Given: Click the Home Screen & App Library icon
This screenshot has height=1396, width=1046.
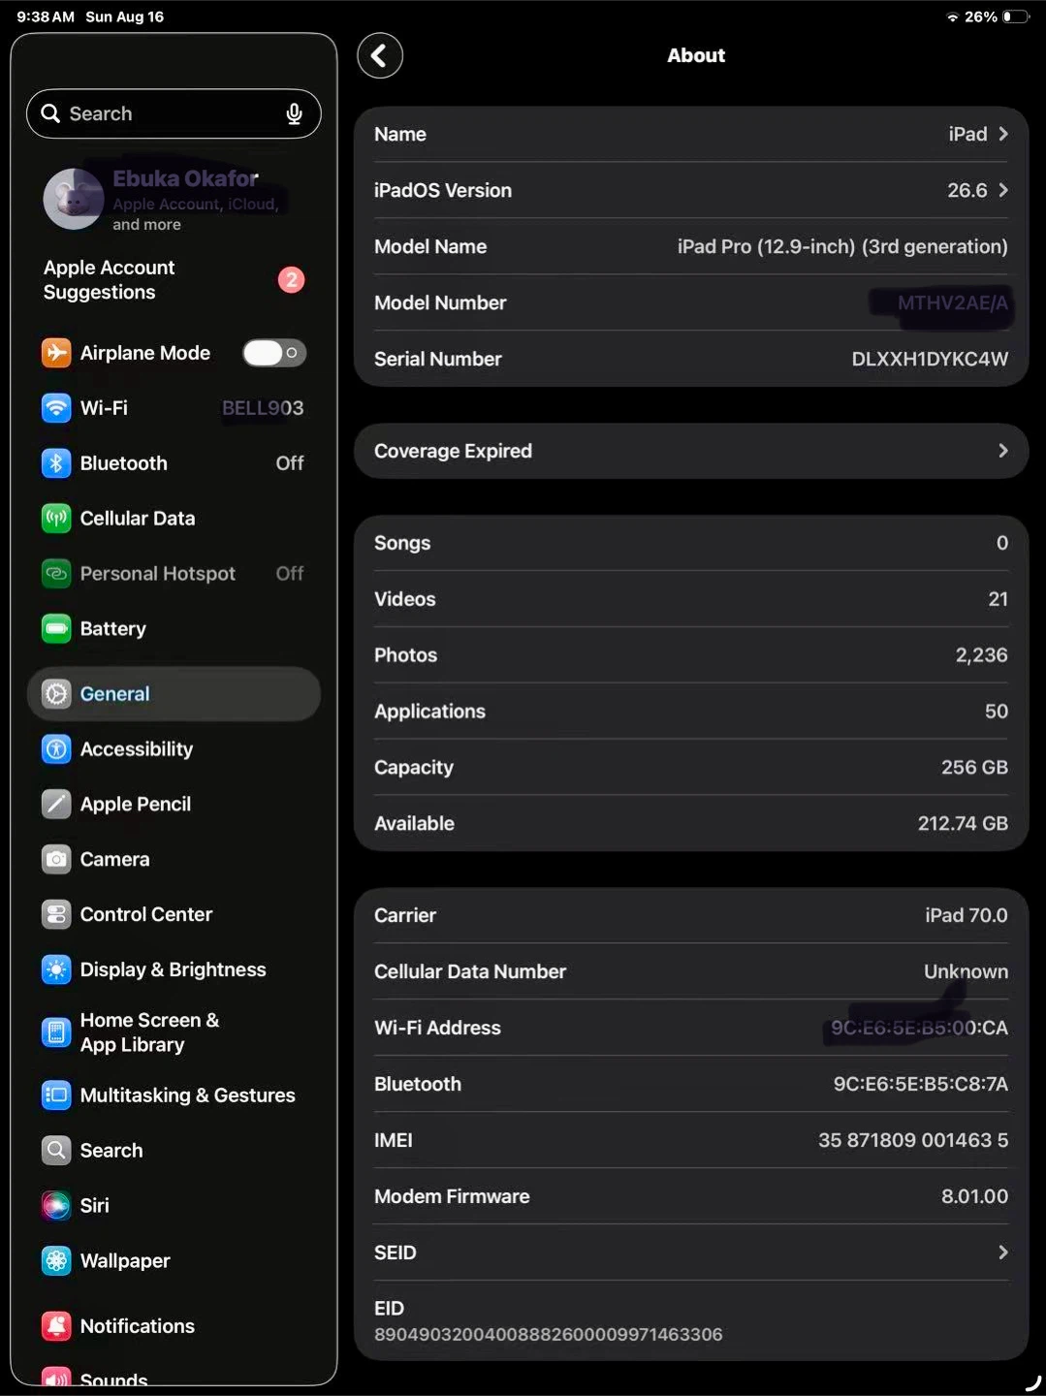Looking at the screenshot, I should pyautogui.click(x=56, y=1032).
